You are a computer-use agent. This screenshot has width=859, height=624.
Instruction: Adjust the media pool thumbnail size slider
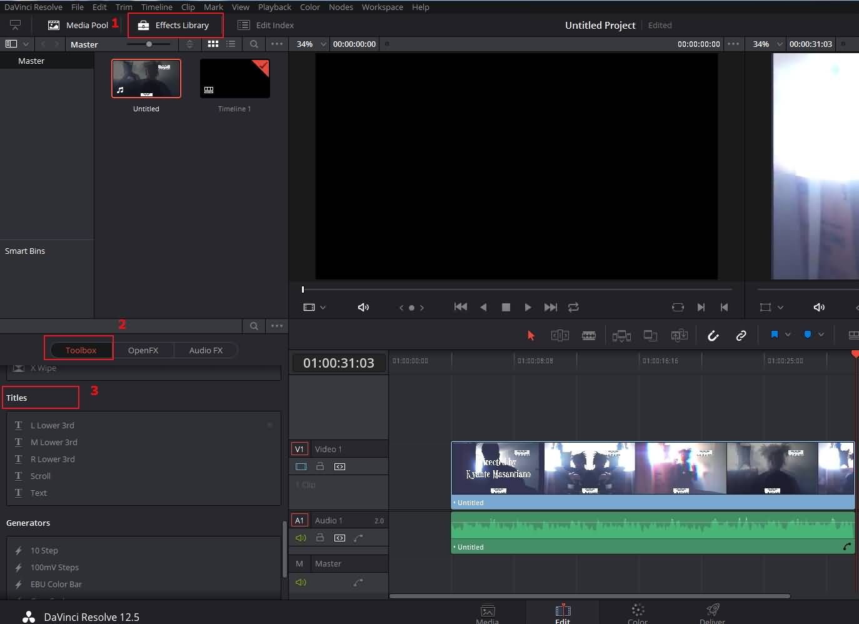pos(149,44)
